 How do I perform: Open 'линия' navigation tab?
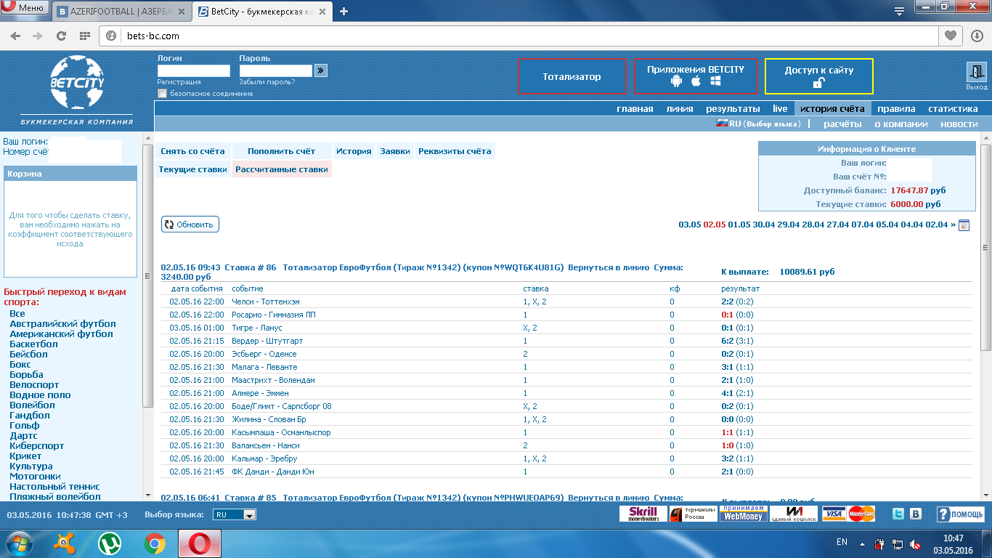(x=680, y=109)
